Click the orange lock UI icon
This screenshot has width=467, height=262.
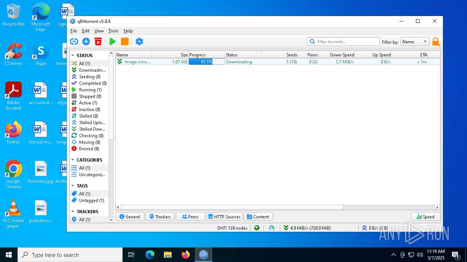[435, 41]
